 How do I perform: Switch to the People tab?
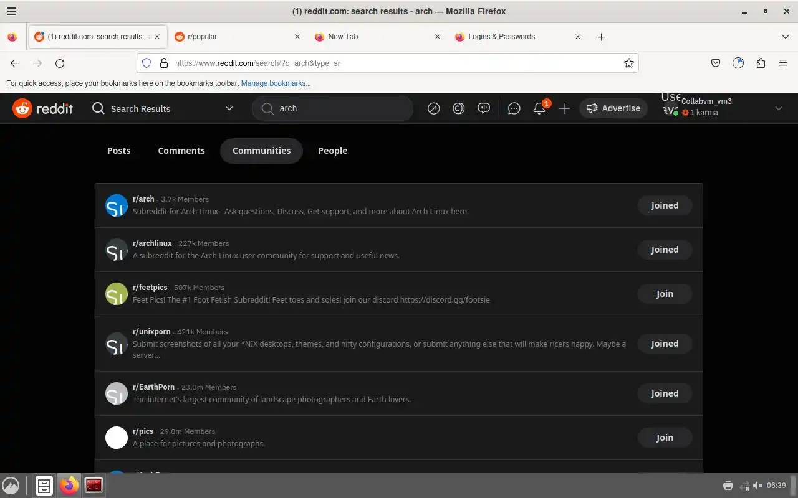(332, 151)
